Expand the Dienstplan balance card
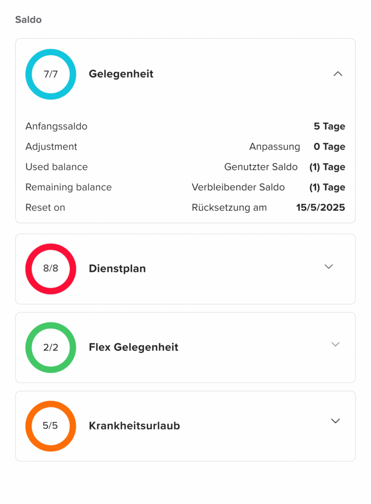This screenshot has height=504, width=371. click(x=329, y=266)
